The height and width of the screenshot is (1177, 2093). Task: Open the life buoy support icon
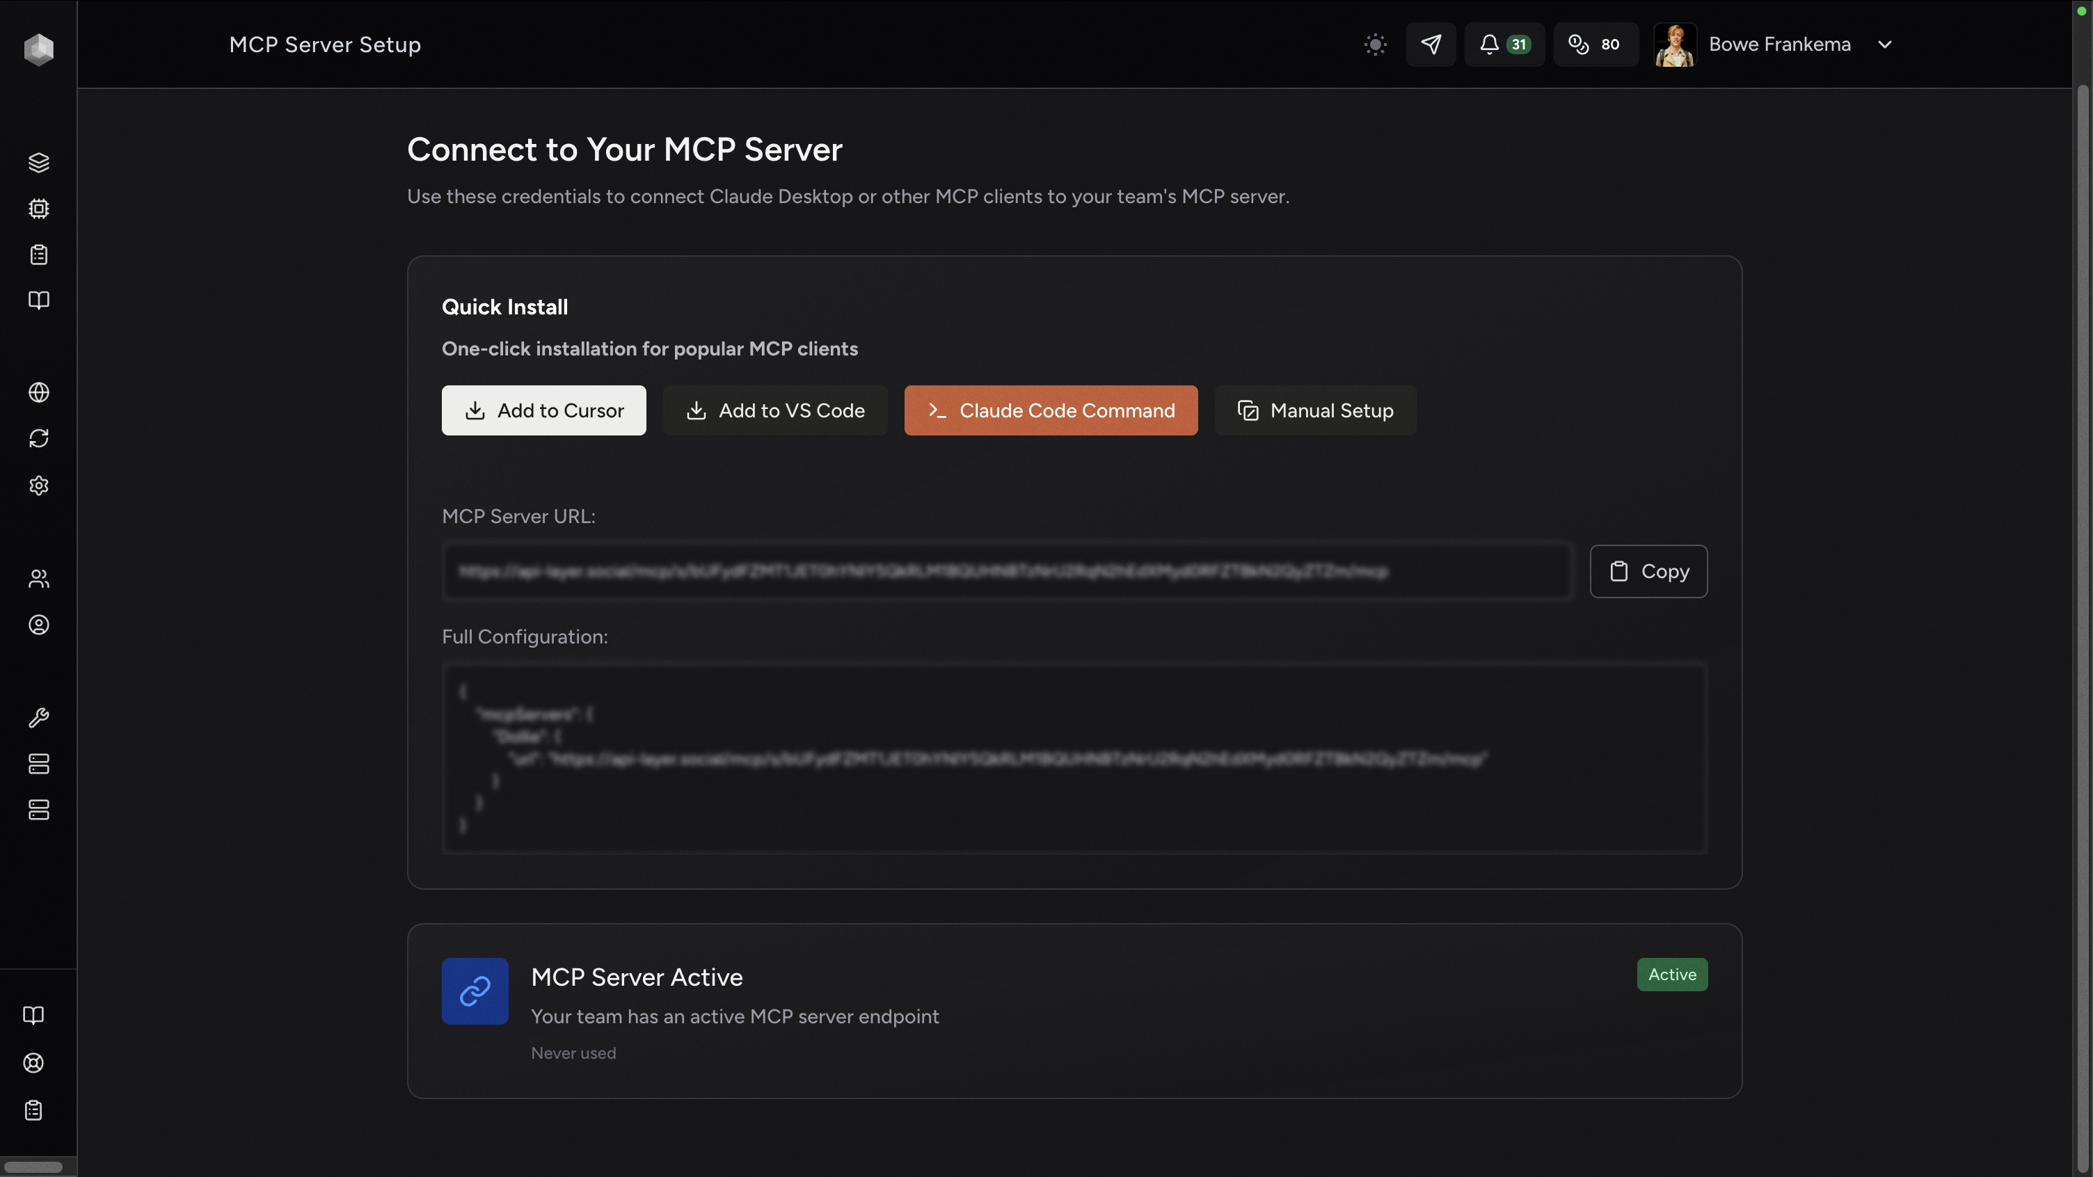point(33,1062)
